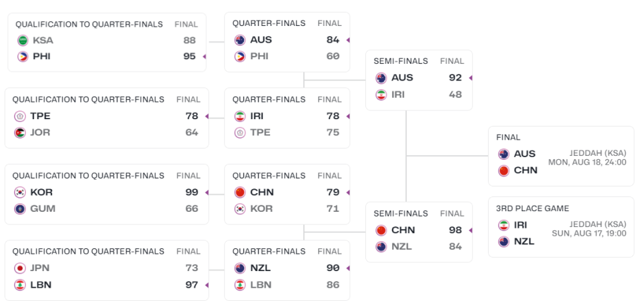The height and width of the screenshot is (301, 640).
Task: Select Australia flag in AUS–IRI semi-final card
Action: [381, 78]
